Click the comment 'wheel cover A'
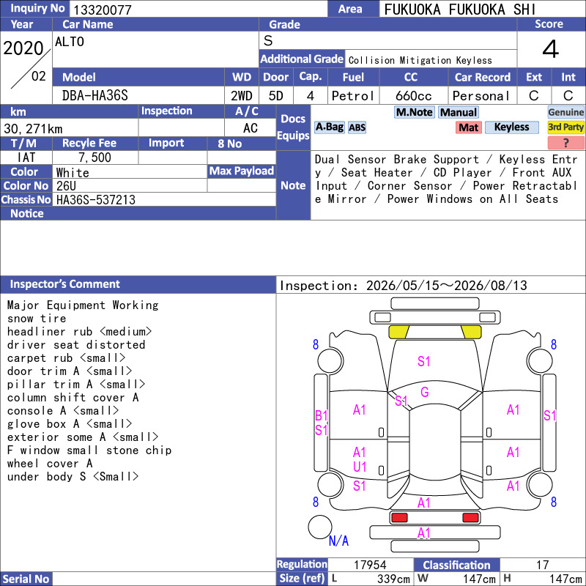This screenshot has height=586, width=586. click(50, 464)
